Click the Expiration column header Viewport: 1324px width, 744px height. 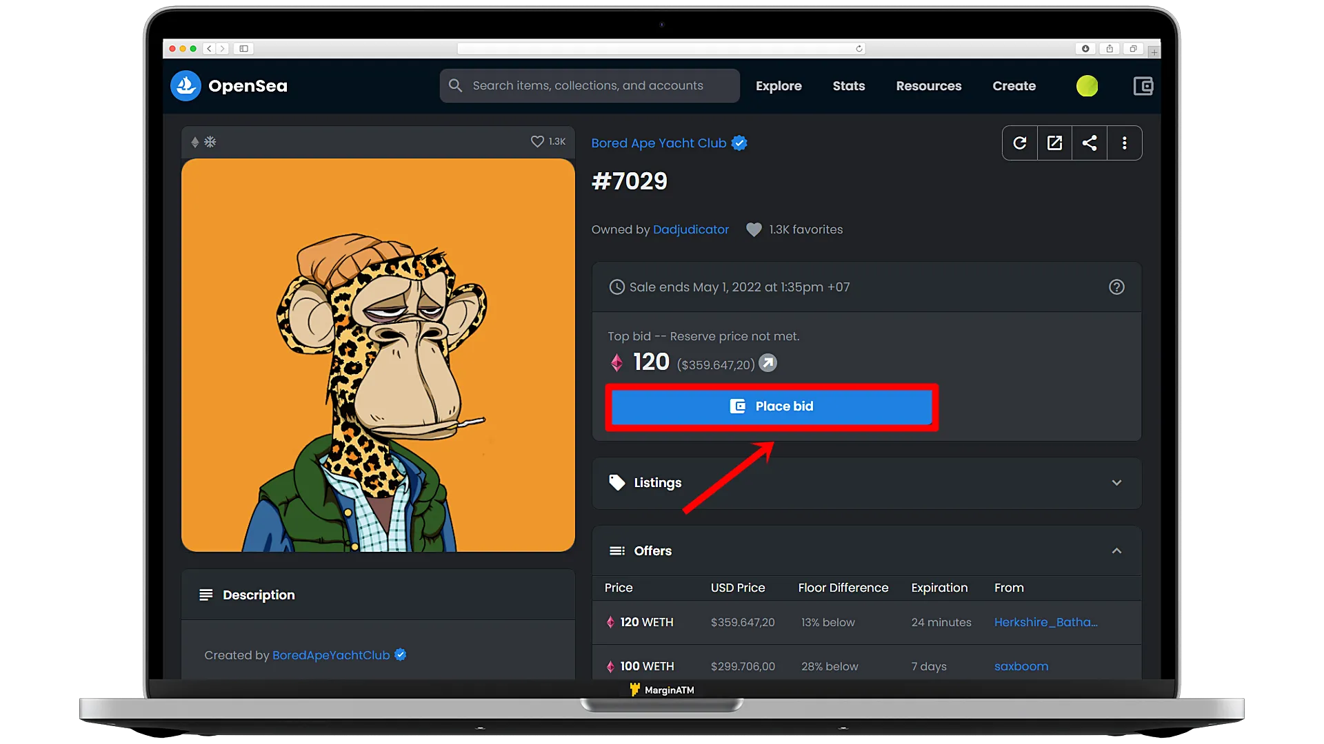tap(939, 588)
